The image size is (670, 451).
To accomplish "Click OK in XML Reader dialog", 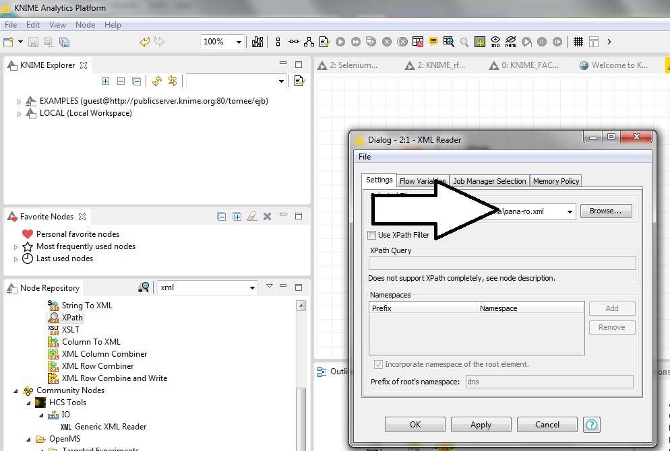I will [x=415, y=425].
